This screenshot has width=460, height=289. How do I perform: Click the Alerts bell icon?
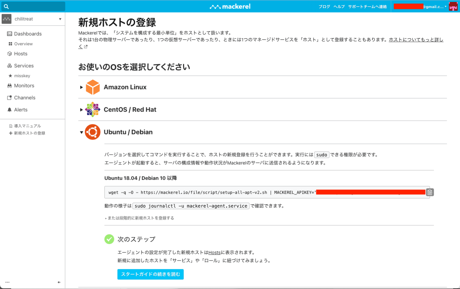point(10,110)
